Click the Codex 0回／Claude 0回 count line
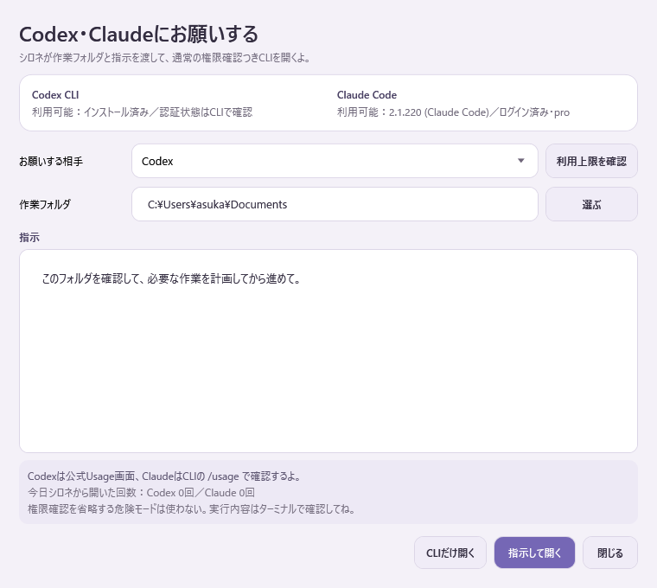The width and height of the screenshot is (657, 588). (141, 492)
